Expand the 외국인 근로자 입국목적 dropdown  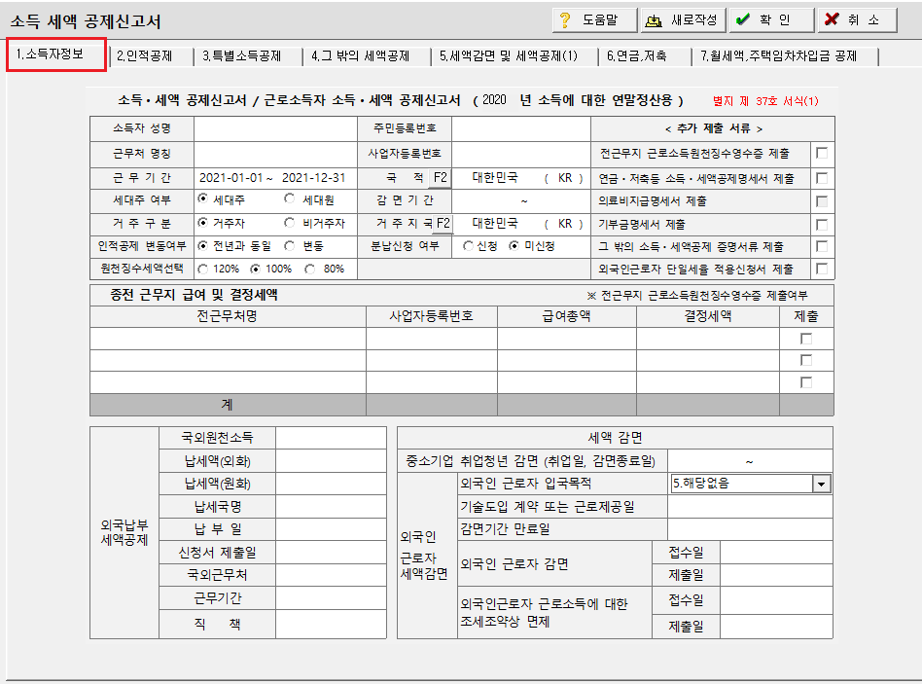point(822,484)
